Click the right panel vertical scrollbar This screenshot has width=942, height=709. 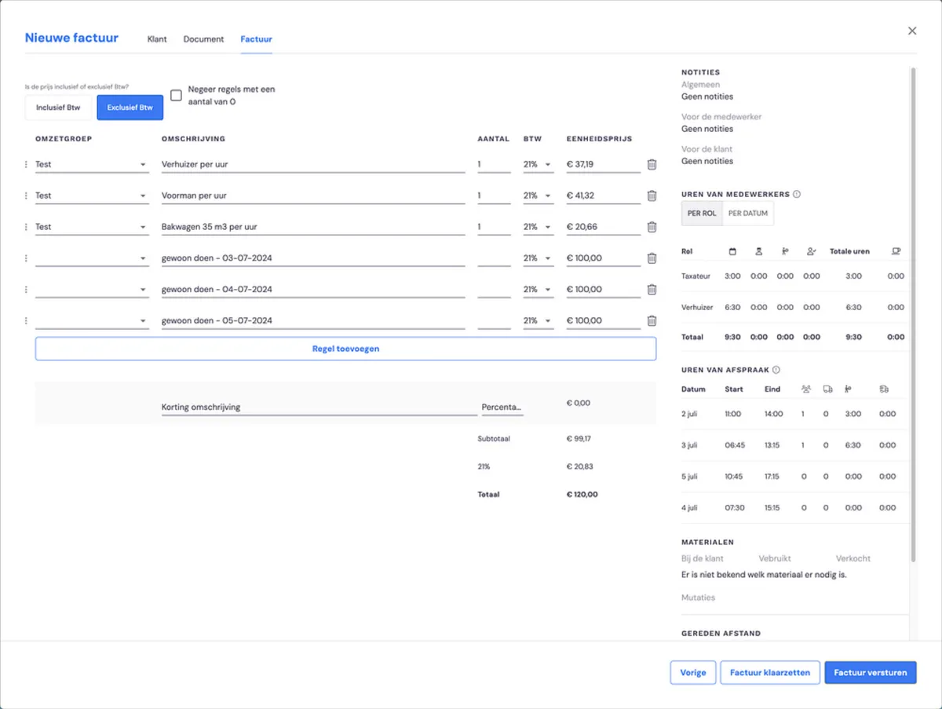coord(913,314)
